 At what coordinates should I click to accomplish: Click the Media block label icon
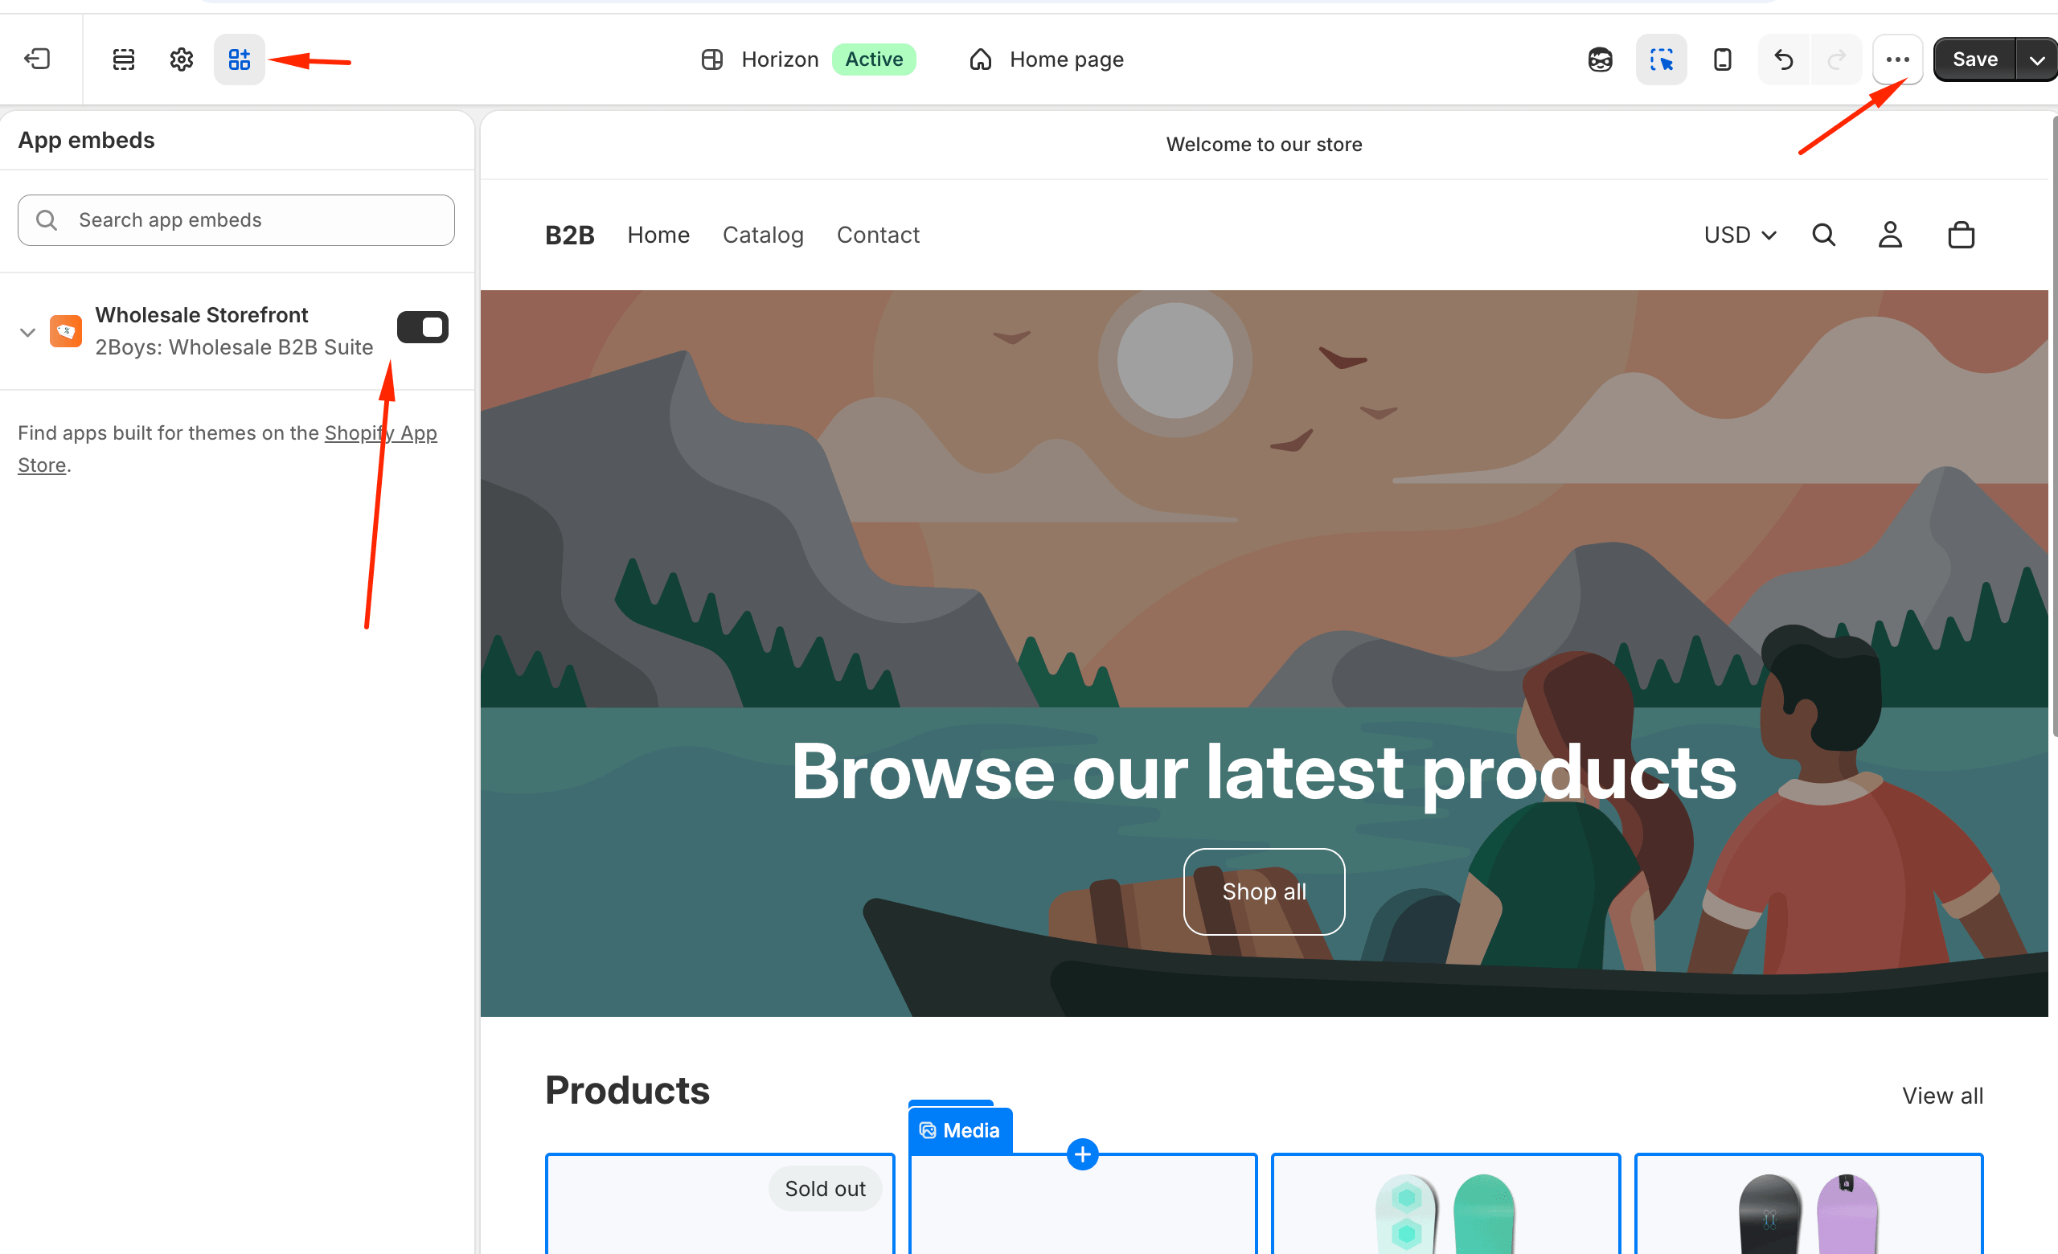(x=928, y=1129)
